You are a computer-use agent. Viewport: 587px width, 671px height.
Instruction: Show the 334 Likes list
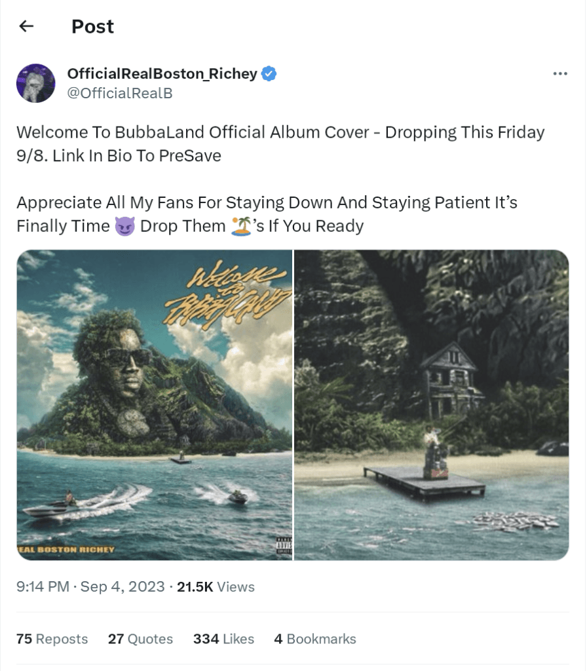224,639
